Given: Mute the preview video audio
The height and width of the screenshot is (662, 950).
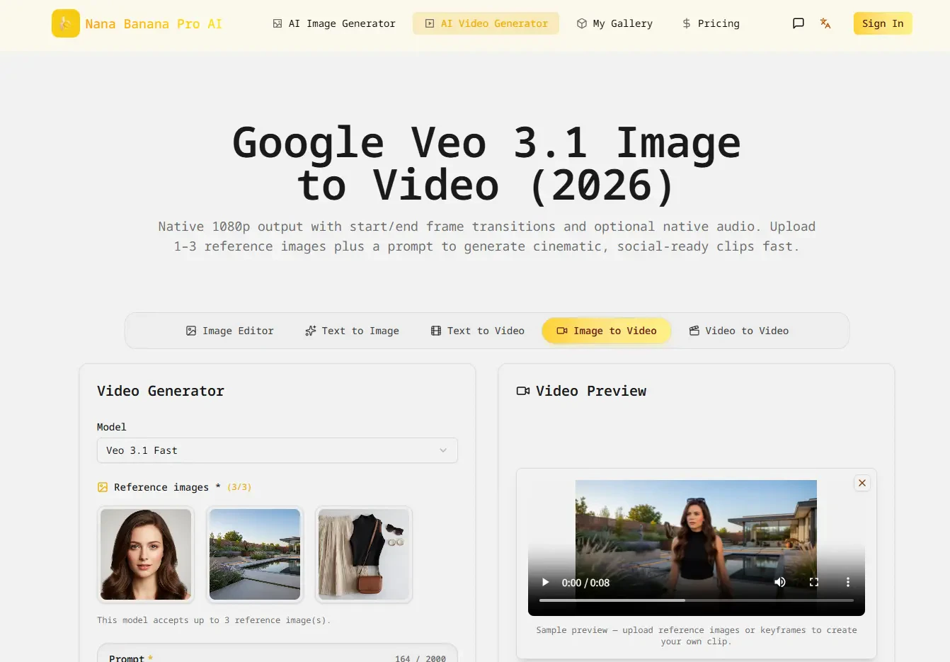Looking at the screenshot, I should tap(780, 582).
